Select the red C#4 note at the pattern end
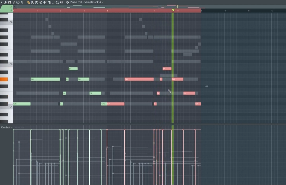The image size is (286, 185). [198, 104]
